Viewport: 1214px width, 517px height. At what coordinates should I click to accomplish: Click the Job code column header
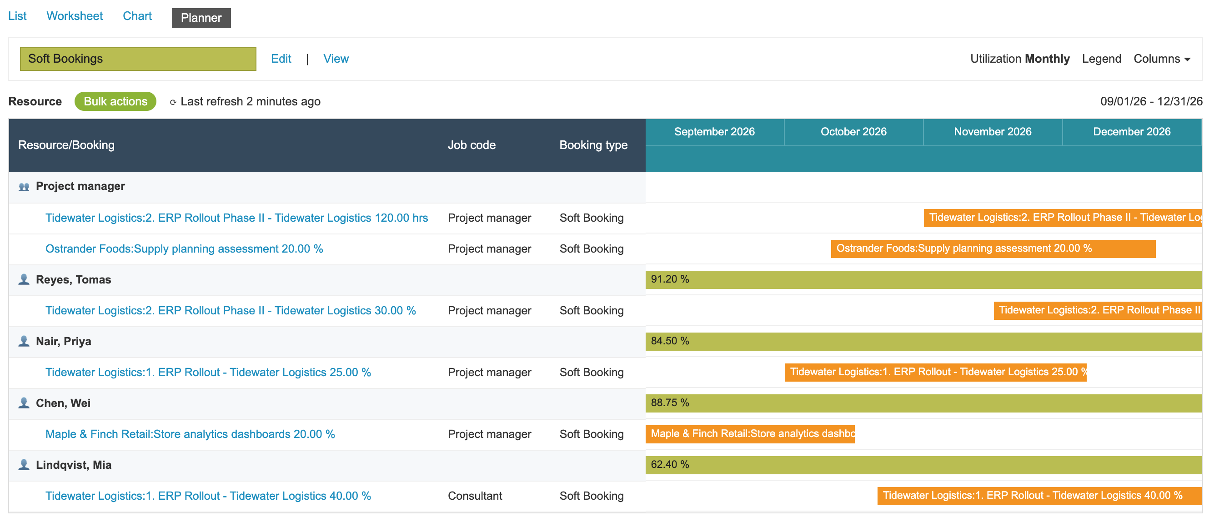(471, 145)
